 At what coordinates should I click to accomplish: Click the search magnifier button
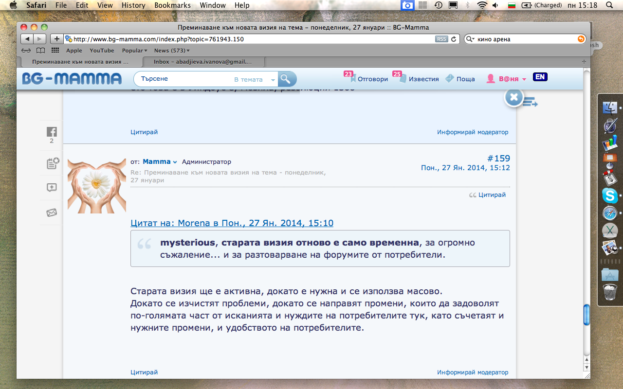286,79
